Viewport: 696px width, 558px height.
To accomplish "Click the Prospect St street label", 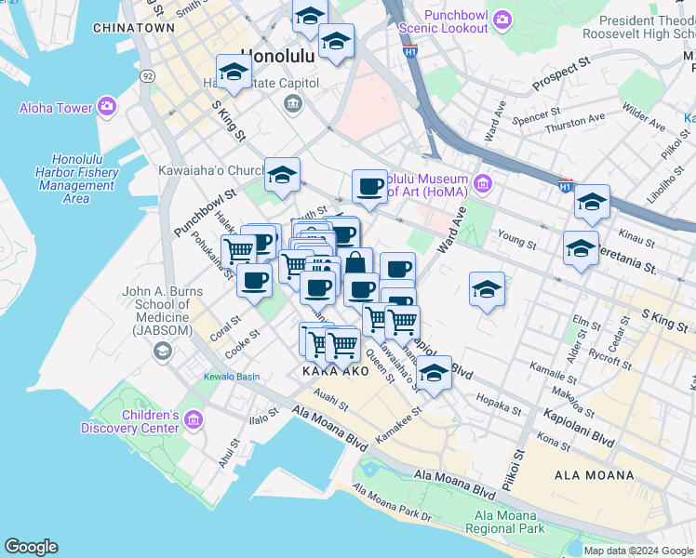I will click(x=561, y=73).
